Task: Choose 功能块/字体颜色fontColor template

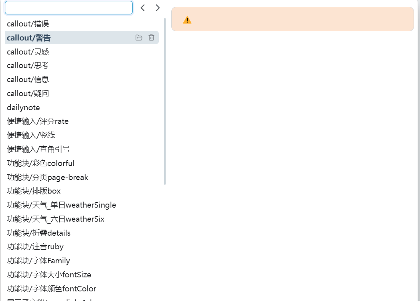Action: 51,289
